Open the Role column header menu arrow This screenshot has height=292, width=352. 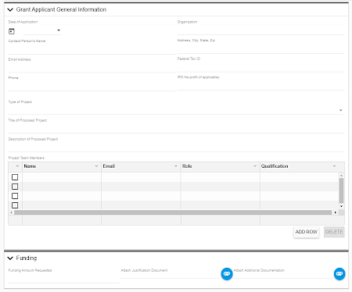click(x=255, y=166)
